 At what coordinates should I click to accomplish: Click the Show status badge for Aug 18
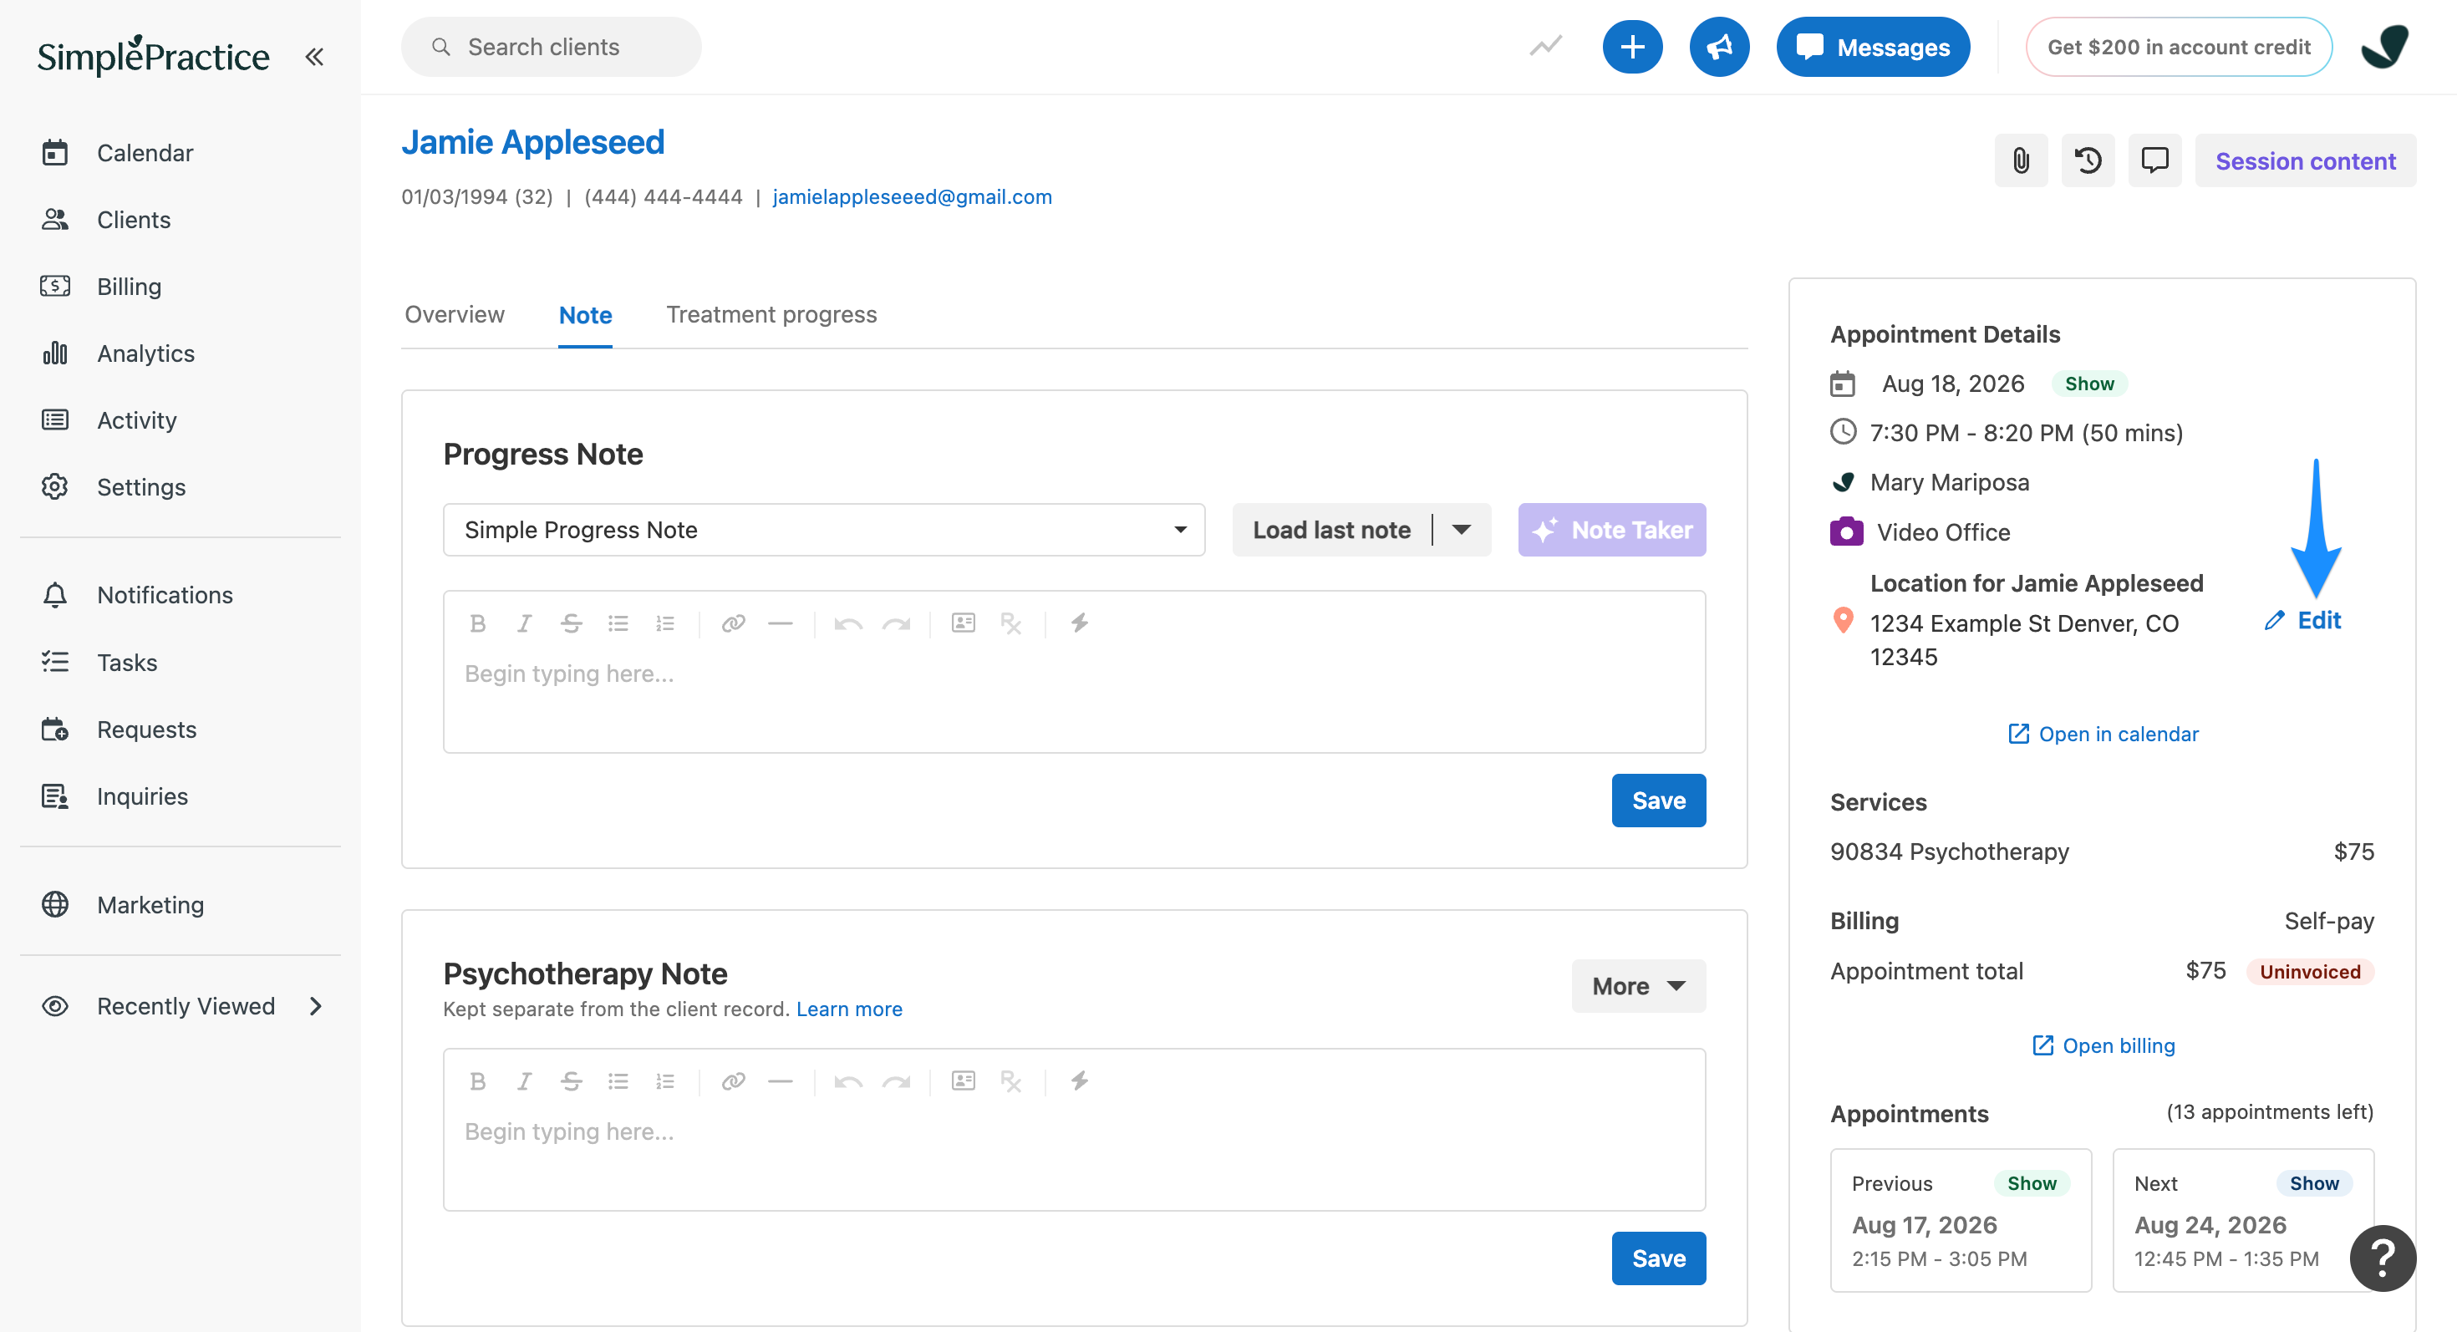click(2088, 384)
